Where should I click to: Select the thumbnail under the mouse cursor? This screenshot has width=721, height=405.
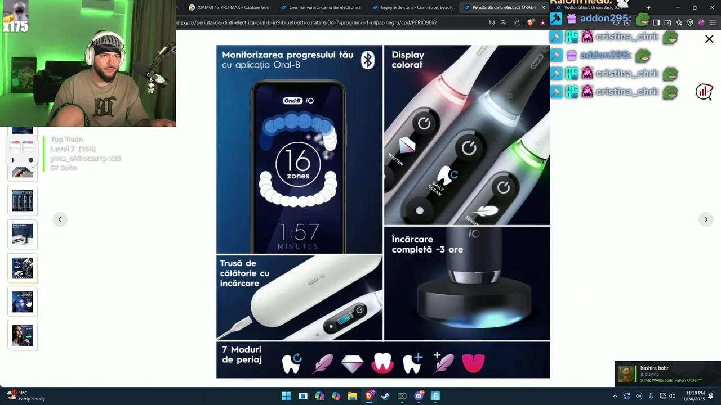click(x=23, y=301)
